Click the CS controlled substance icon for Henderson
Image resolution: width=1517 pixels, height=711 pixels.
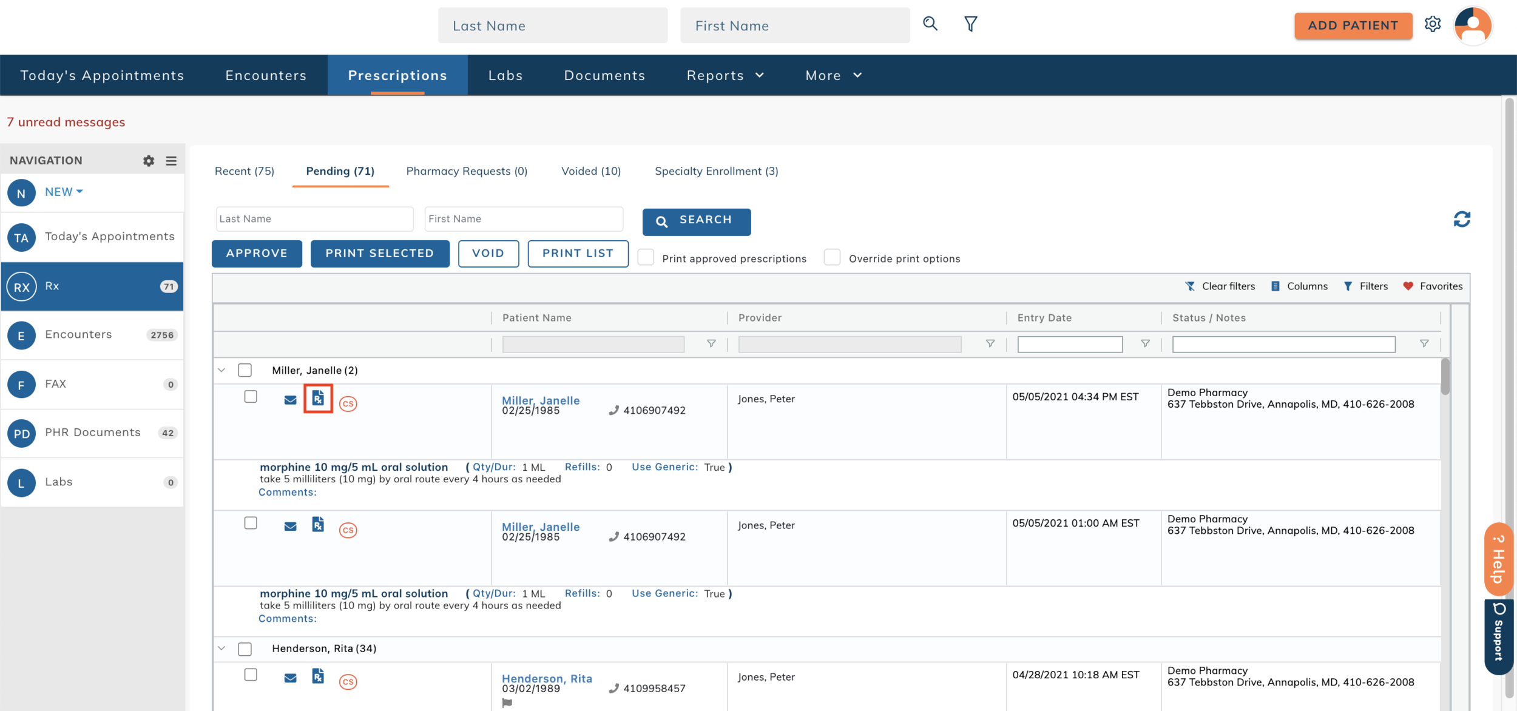click(x=348, y=681)
